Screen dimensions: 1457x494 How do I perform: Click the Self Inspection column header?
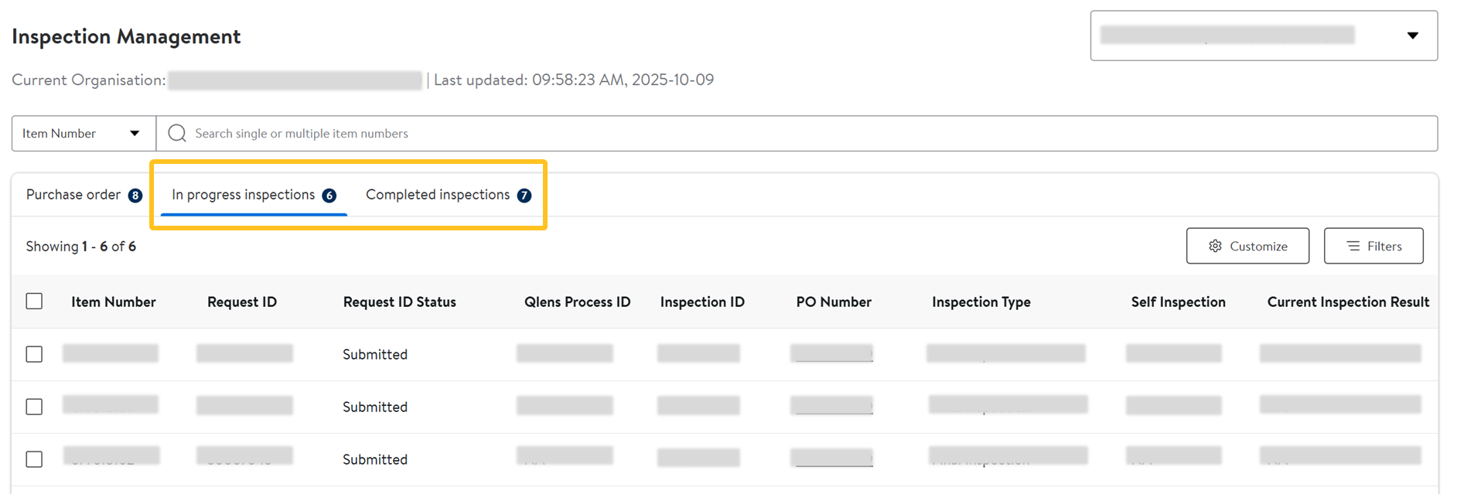click(x=1179, y=302)
